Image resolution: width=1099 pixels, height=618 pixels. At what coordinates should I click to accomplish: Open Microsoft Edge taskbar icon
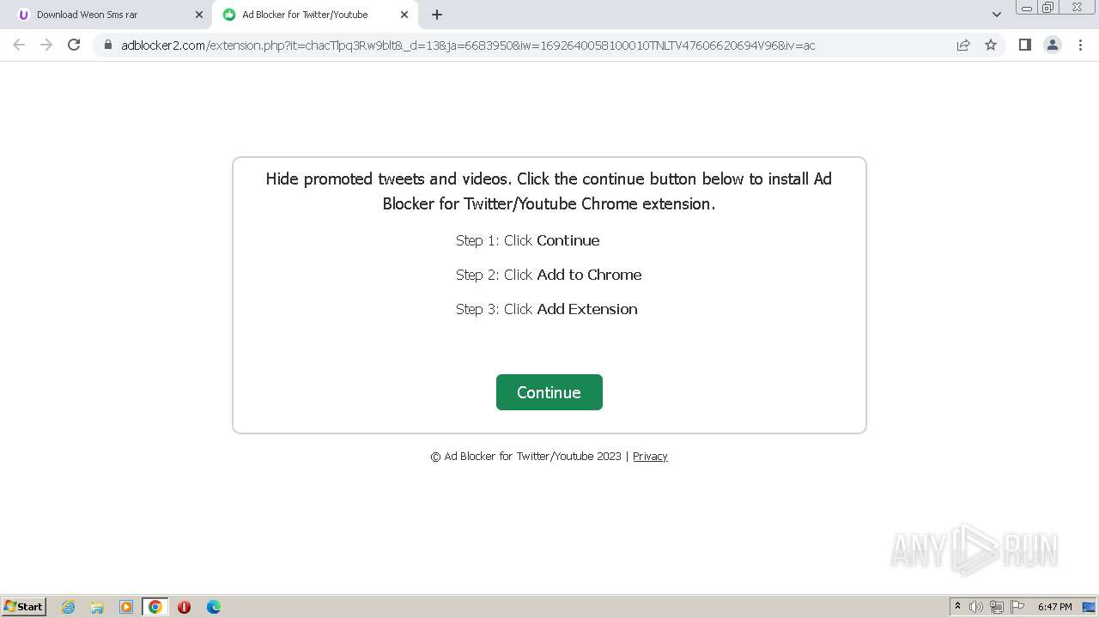point(214,607)
